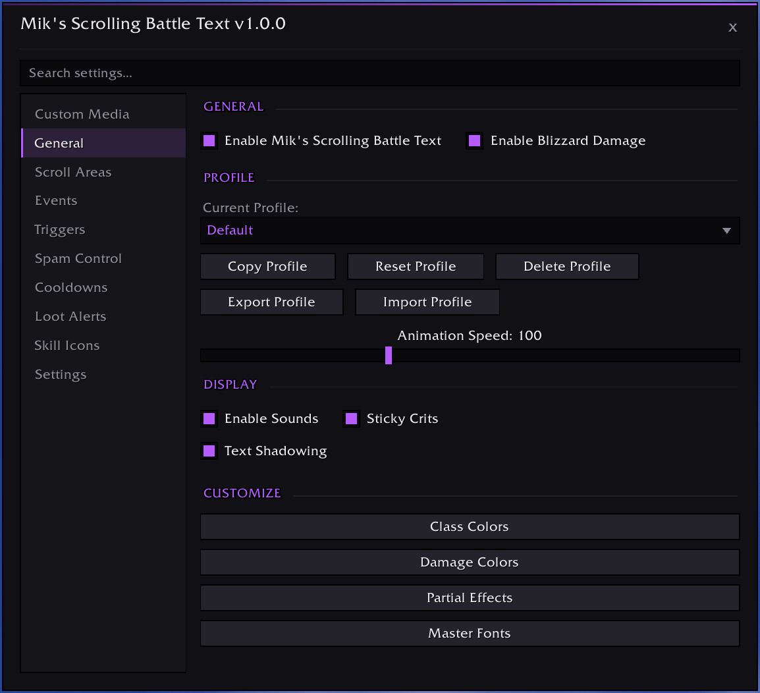Switch to Triggers settings
Screen dimensions: 760x693
[103, 229]
